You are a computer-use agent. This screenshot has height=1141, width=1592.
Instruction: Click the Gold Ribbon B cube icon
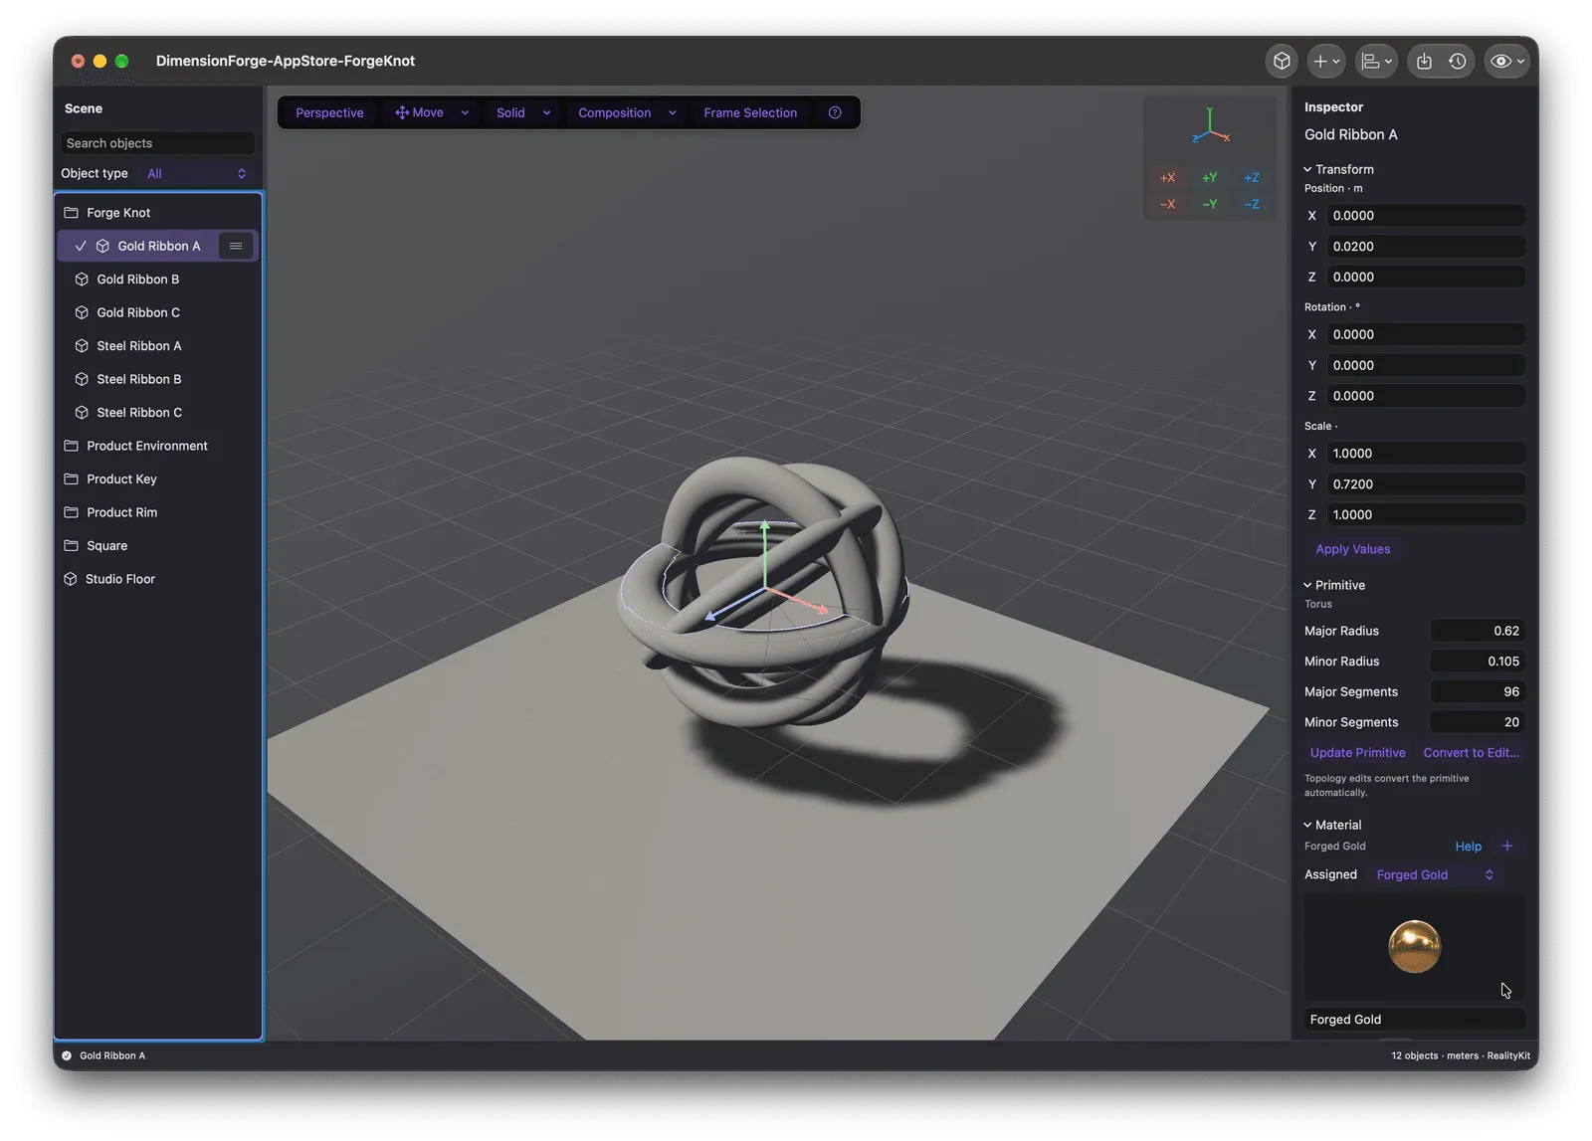[82, 280]
